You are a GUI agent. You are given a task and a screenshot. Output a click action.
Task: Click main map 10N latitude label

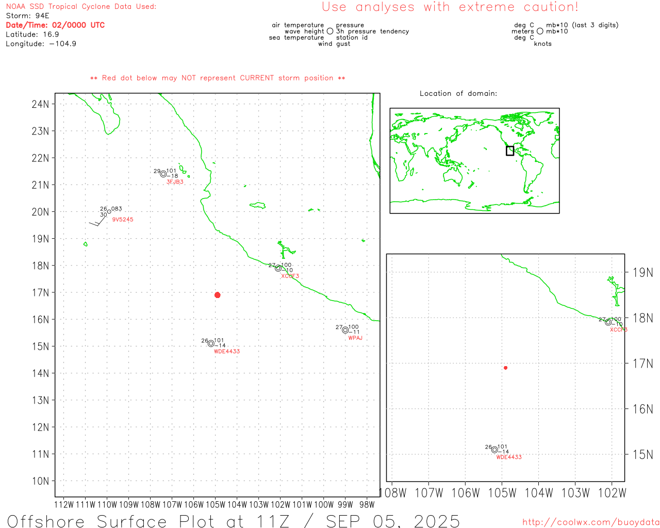[40, 481]
